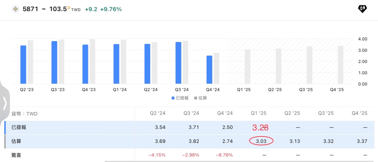Click the circled 3.03 estimate value
Viewport: 378px width, 162px height.
pyautogui.click(x=261, y=141)
